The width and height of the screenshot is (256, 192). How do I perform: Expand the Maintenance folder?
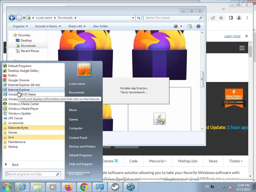coord(33,142)
